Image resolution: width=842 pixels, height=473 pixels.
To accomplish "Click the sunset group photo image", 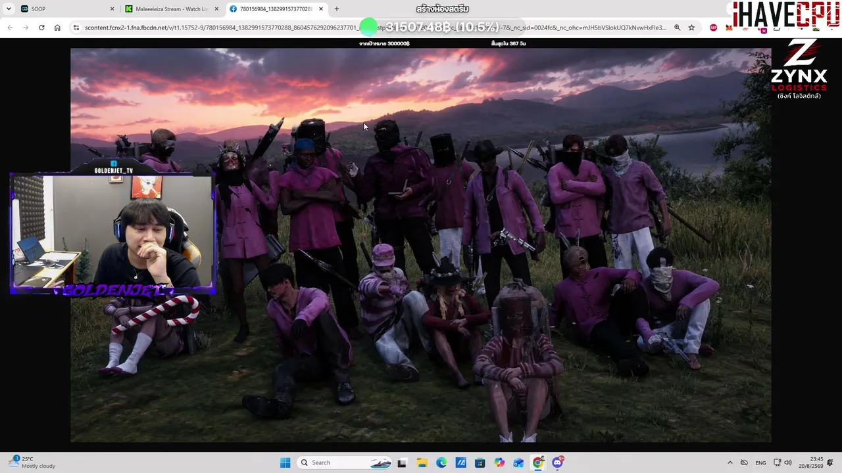I will click(421, 245).
